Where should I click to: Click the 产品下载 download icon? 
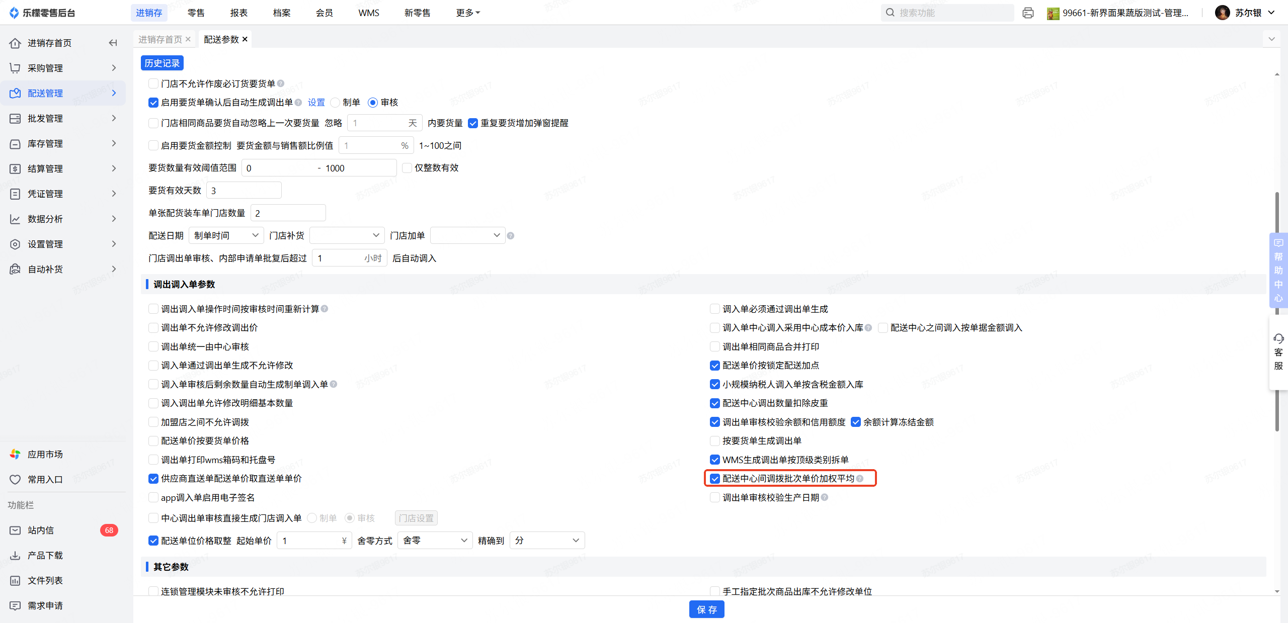pyautogui.click(x=15, y=555)
